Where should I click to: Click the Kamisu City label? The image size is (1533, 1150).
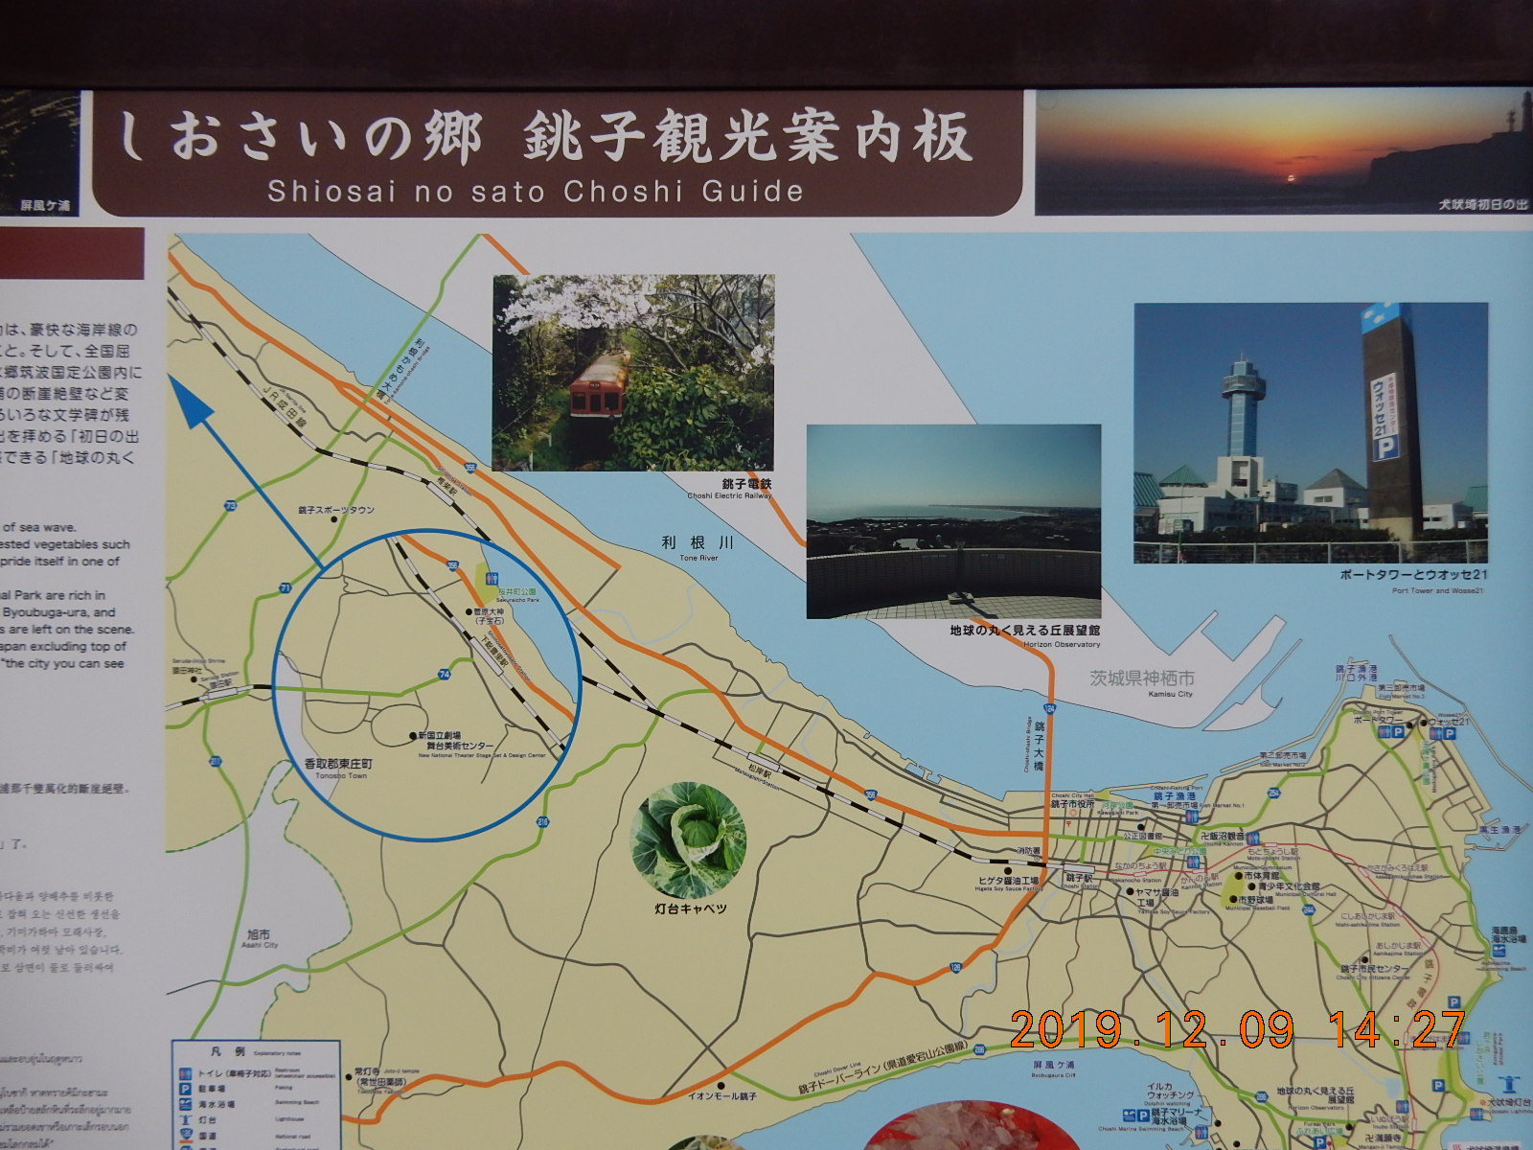coord(1142,679)
